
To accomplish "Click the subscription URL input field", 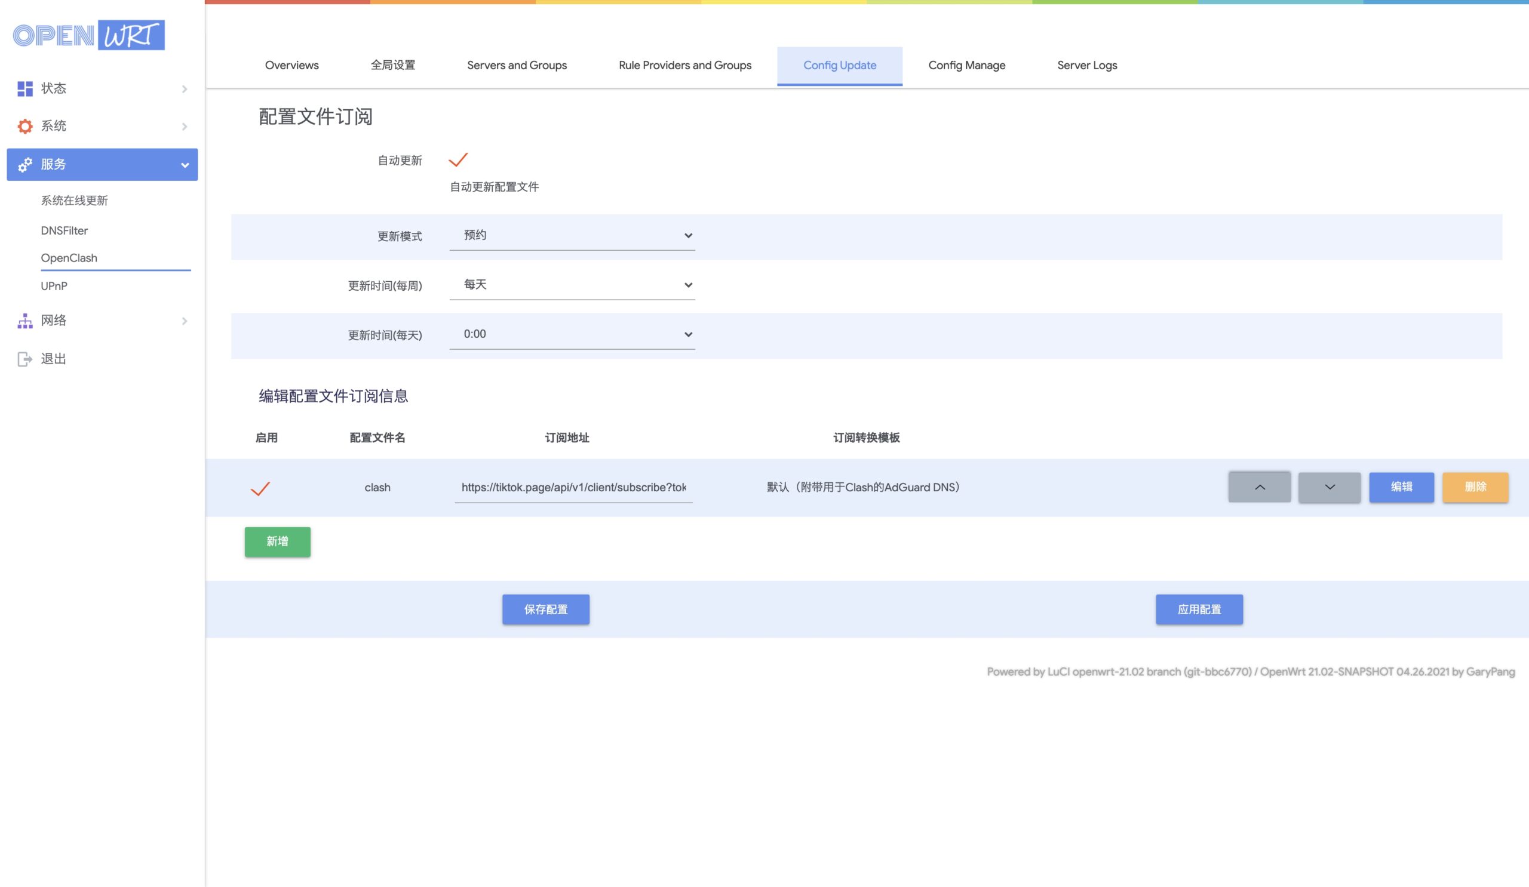I will 573,488.
